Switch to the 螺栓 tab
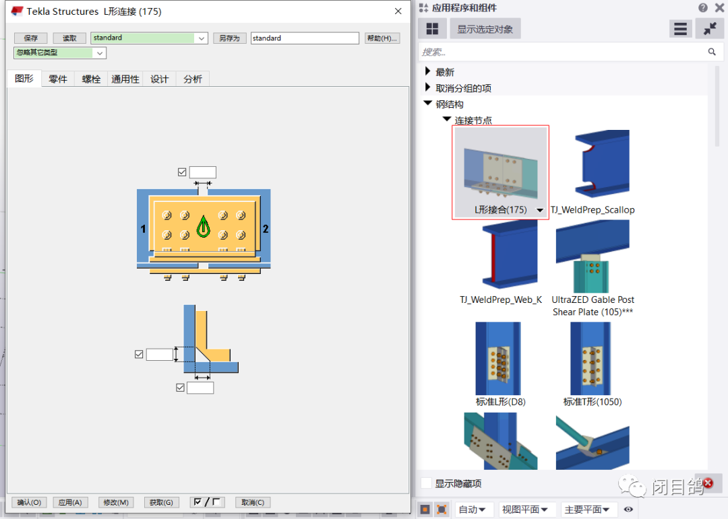 [x=91, y=79]
